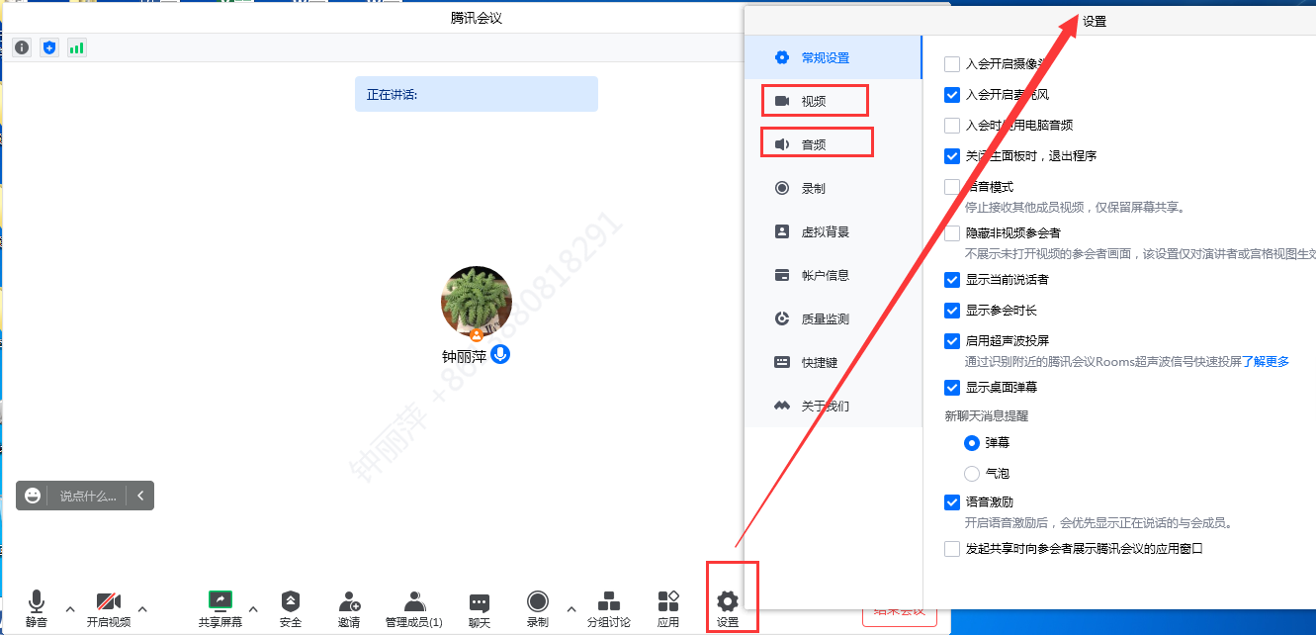Uncheck 关闭主面板时，退出程序

[952, 156]
